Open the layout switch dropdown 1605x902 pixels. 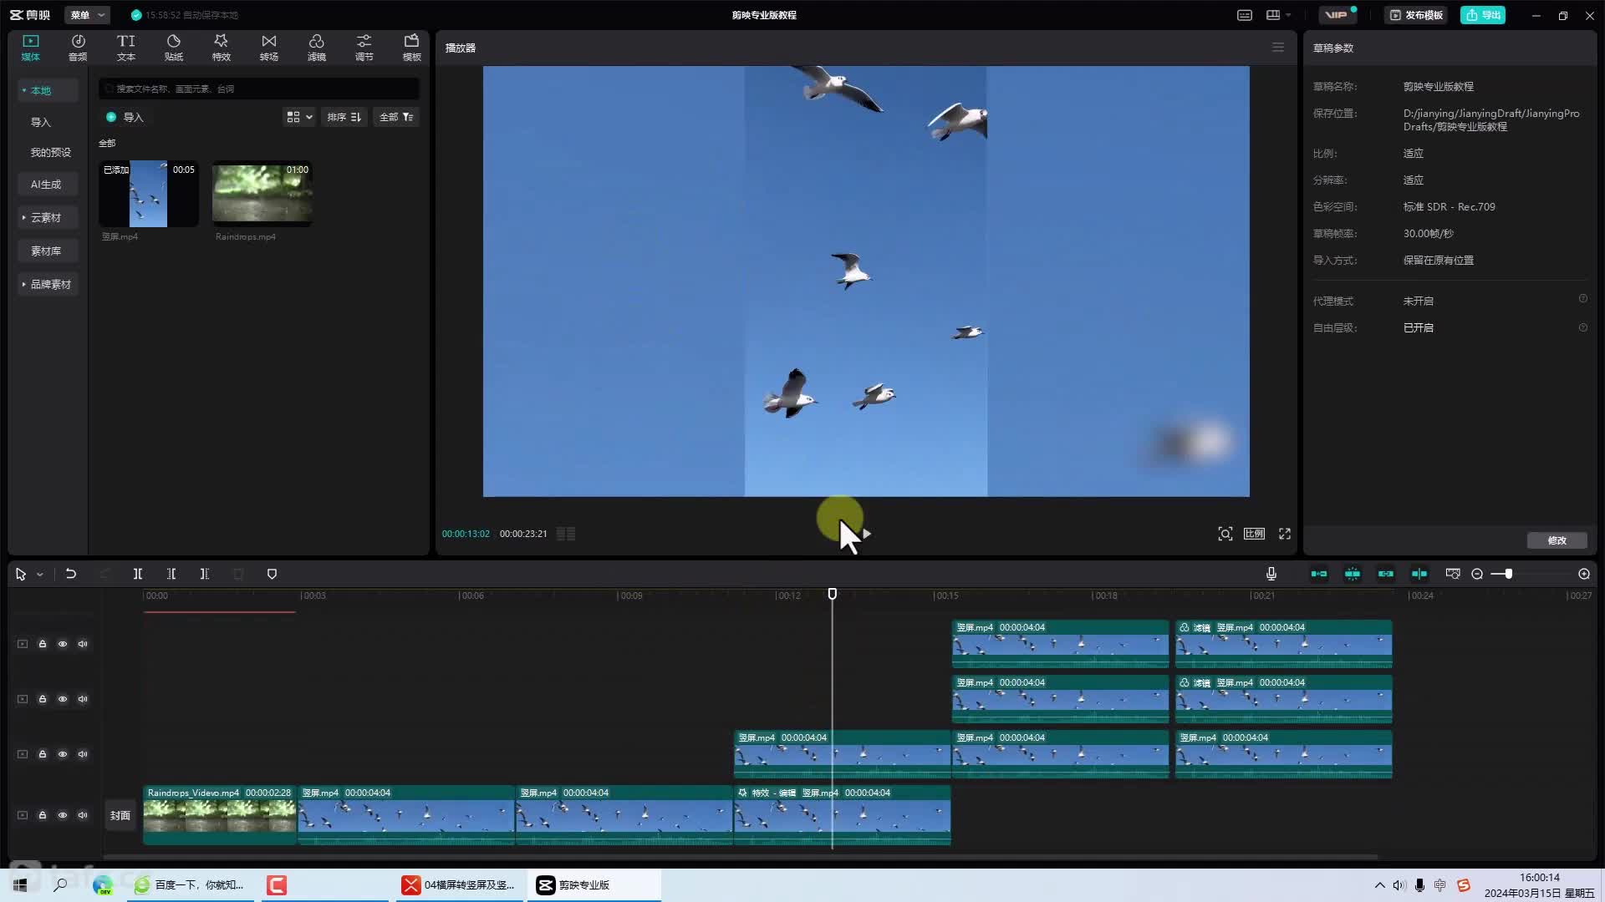pyautogui.click(x=1279, y=15)
